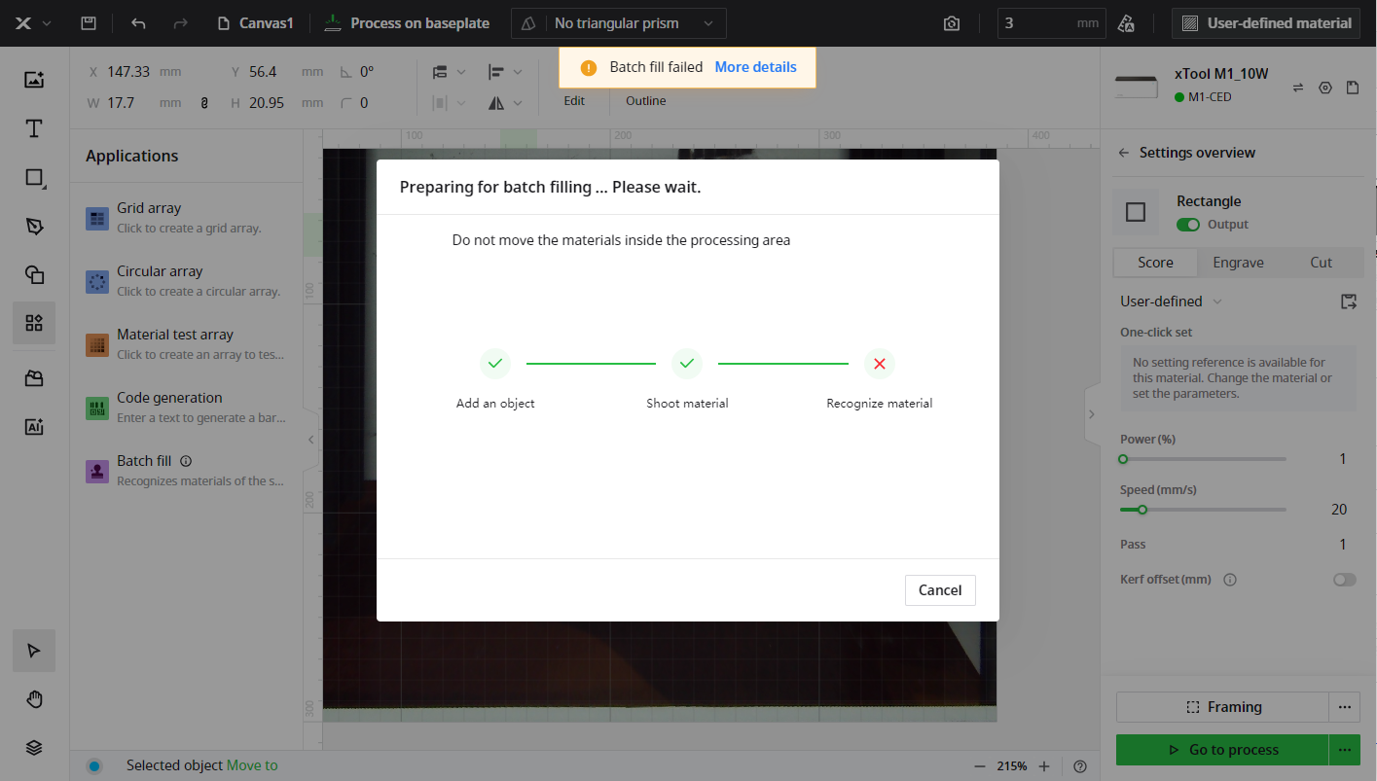Click the Save icon in top bar
The width and height of the screenshot is (1377, 781).
click(89, 23)
